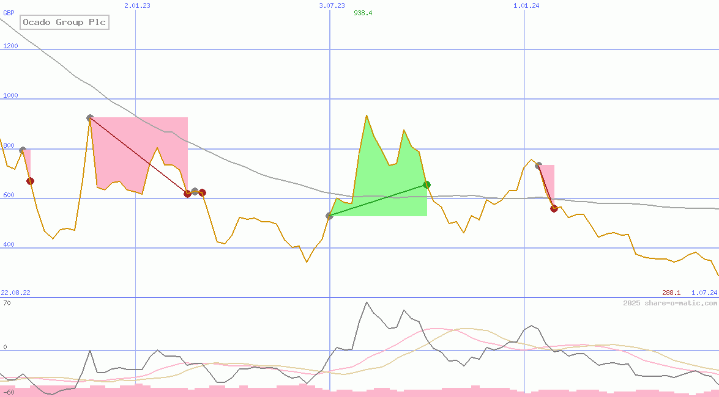The height and width of the screenshot is (397, 719).
Task: Click the Ocado Group Plc title label
Action: (64, 22)
